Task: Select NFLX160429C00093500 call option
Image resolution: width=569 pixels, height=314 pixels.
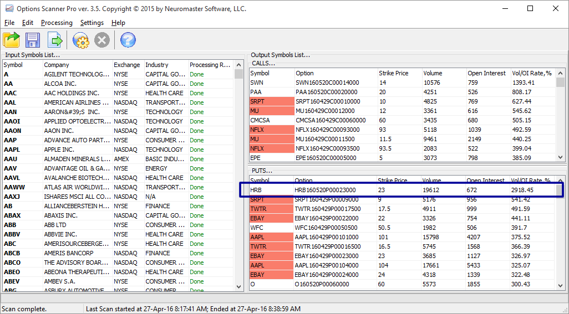Action: point(403,148)
